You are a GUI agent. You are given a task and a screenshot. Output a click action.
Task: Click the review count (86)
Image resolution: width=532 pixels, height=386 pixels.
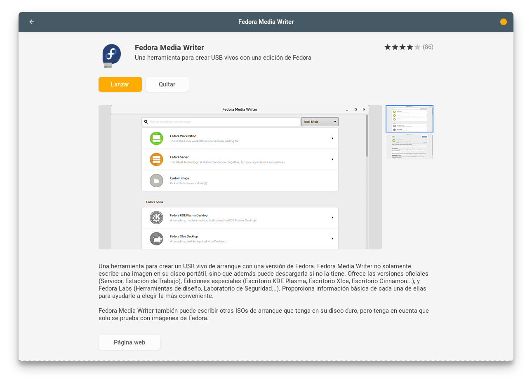pos(428,47)
